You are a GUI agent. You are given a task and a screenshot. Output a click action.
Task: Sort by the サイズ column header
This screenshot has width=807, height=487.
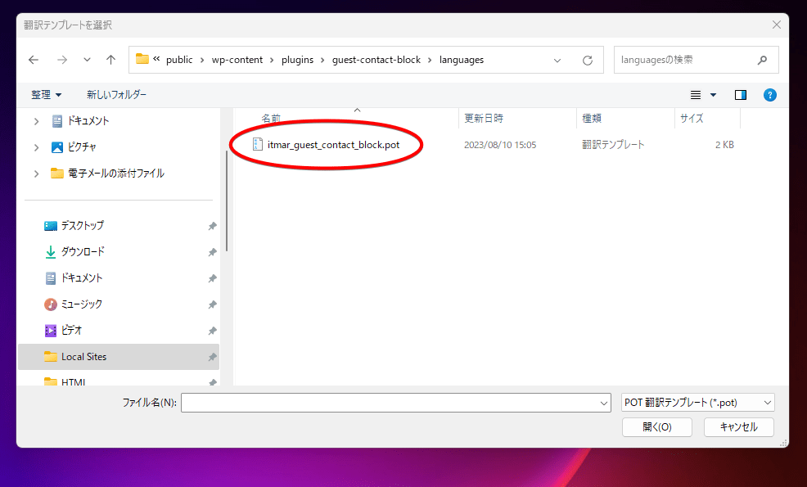point(692,119)
